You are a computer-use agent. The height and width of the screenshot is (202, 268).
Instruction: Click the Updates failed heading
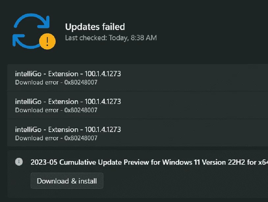click(x=95, y=27)
